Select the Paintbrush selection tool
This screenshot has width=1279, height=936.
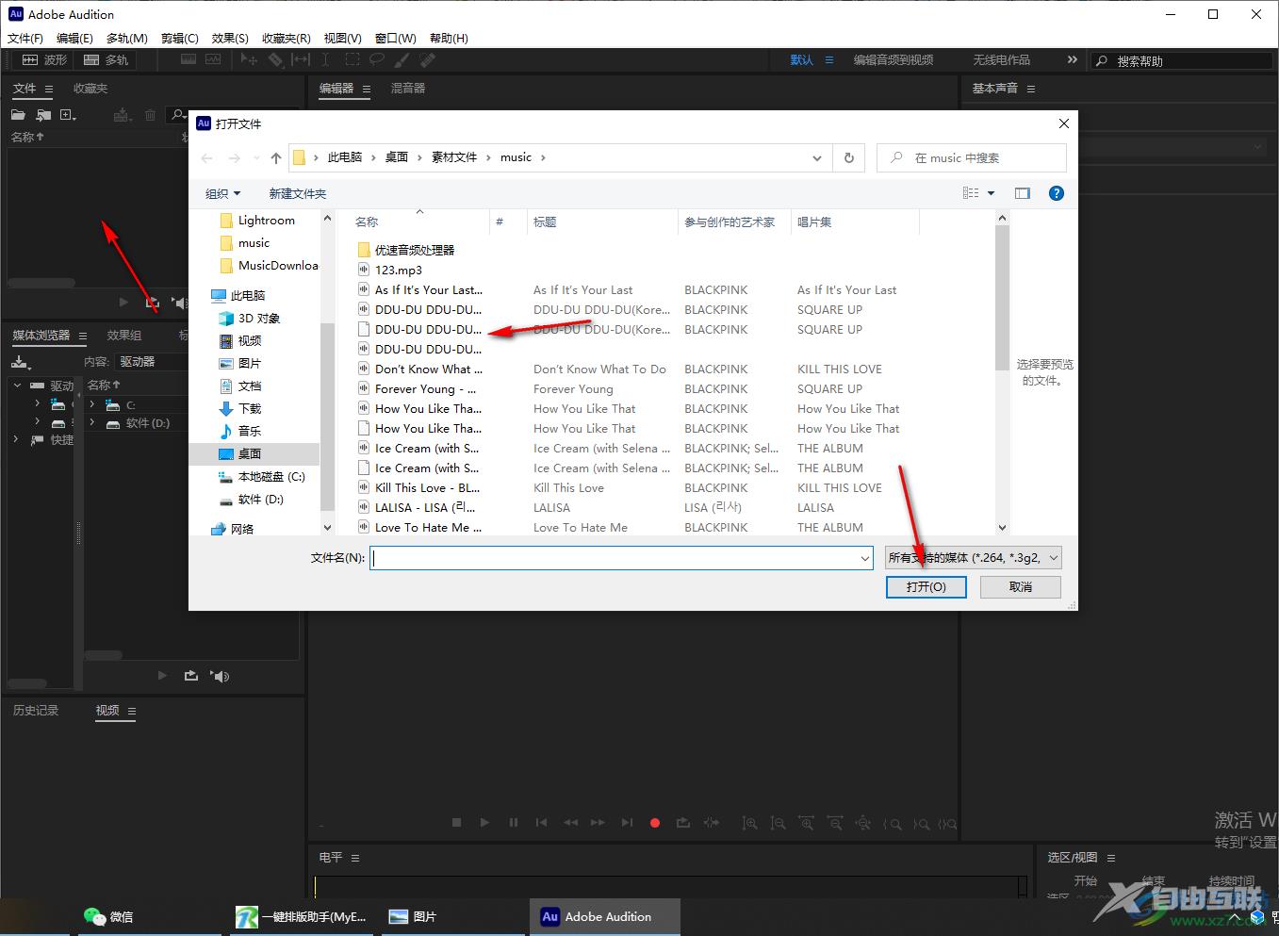pos(402,59)
